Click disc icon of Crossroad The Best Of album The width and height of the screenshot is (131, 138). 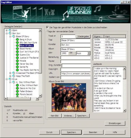click(14, 73)
